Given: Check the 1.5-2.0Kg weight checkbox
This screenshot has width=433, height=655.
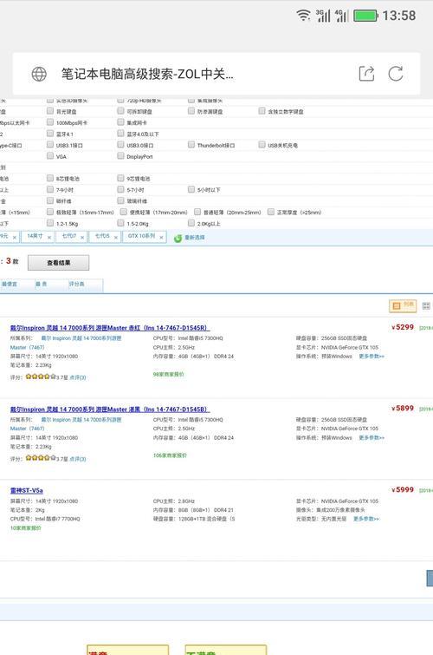Looking at the screenshot, I should (x=120, y=223).
